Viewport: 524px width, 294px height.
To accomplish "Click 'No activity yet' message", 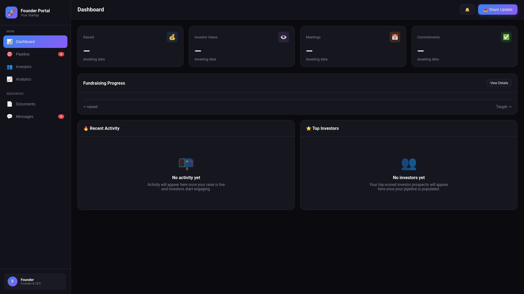I will (x=186, y=177).
